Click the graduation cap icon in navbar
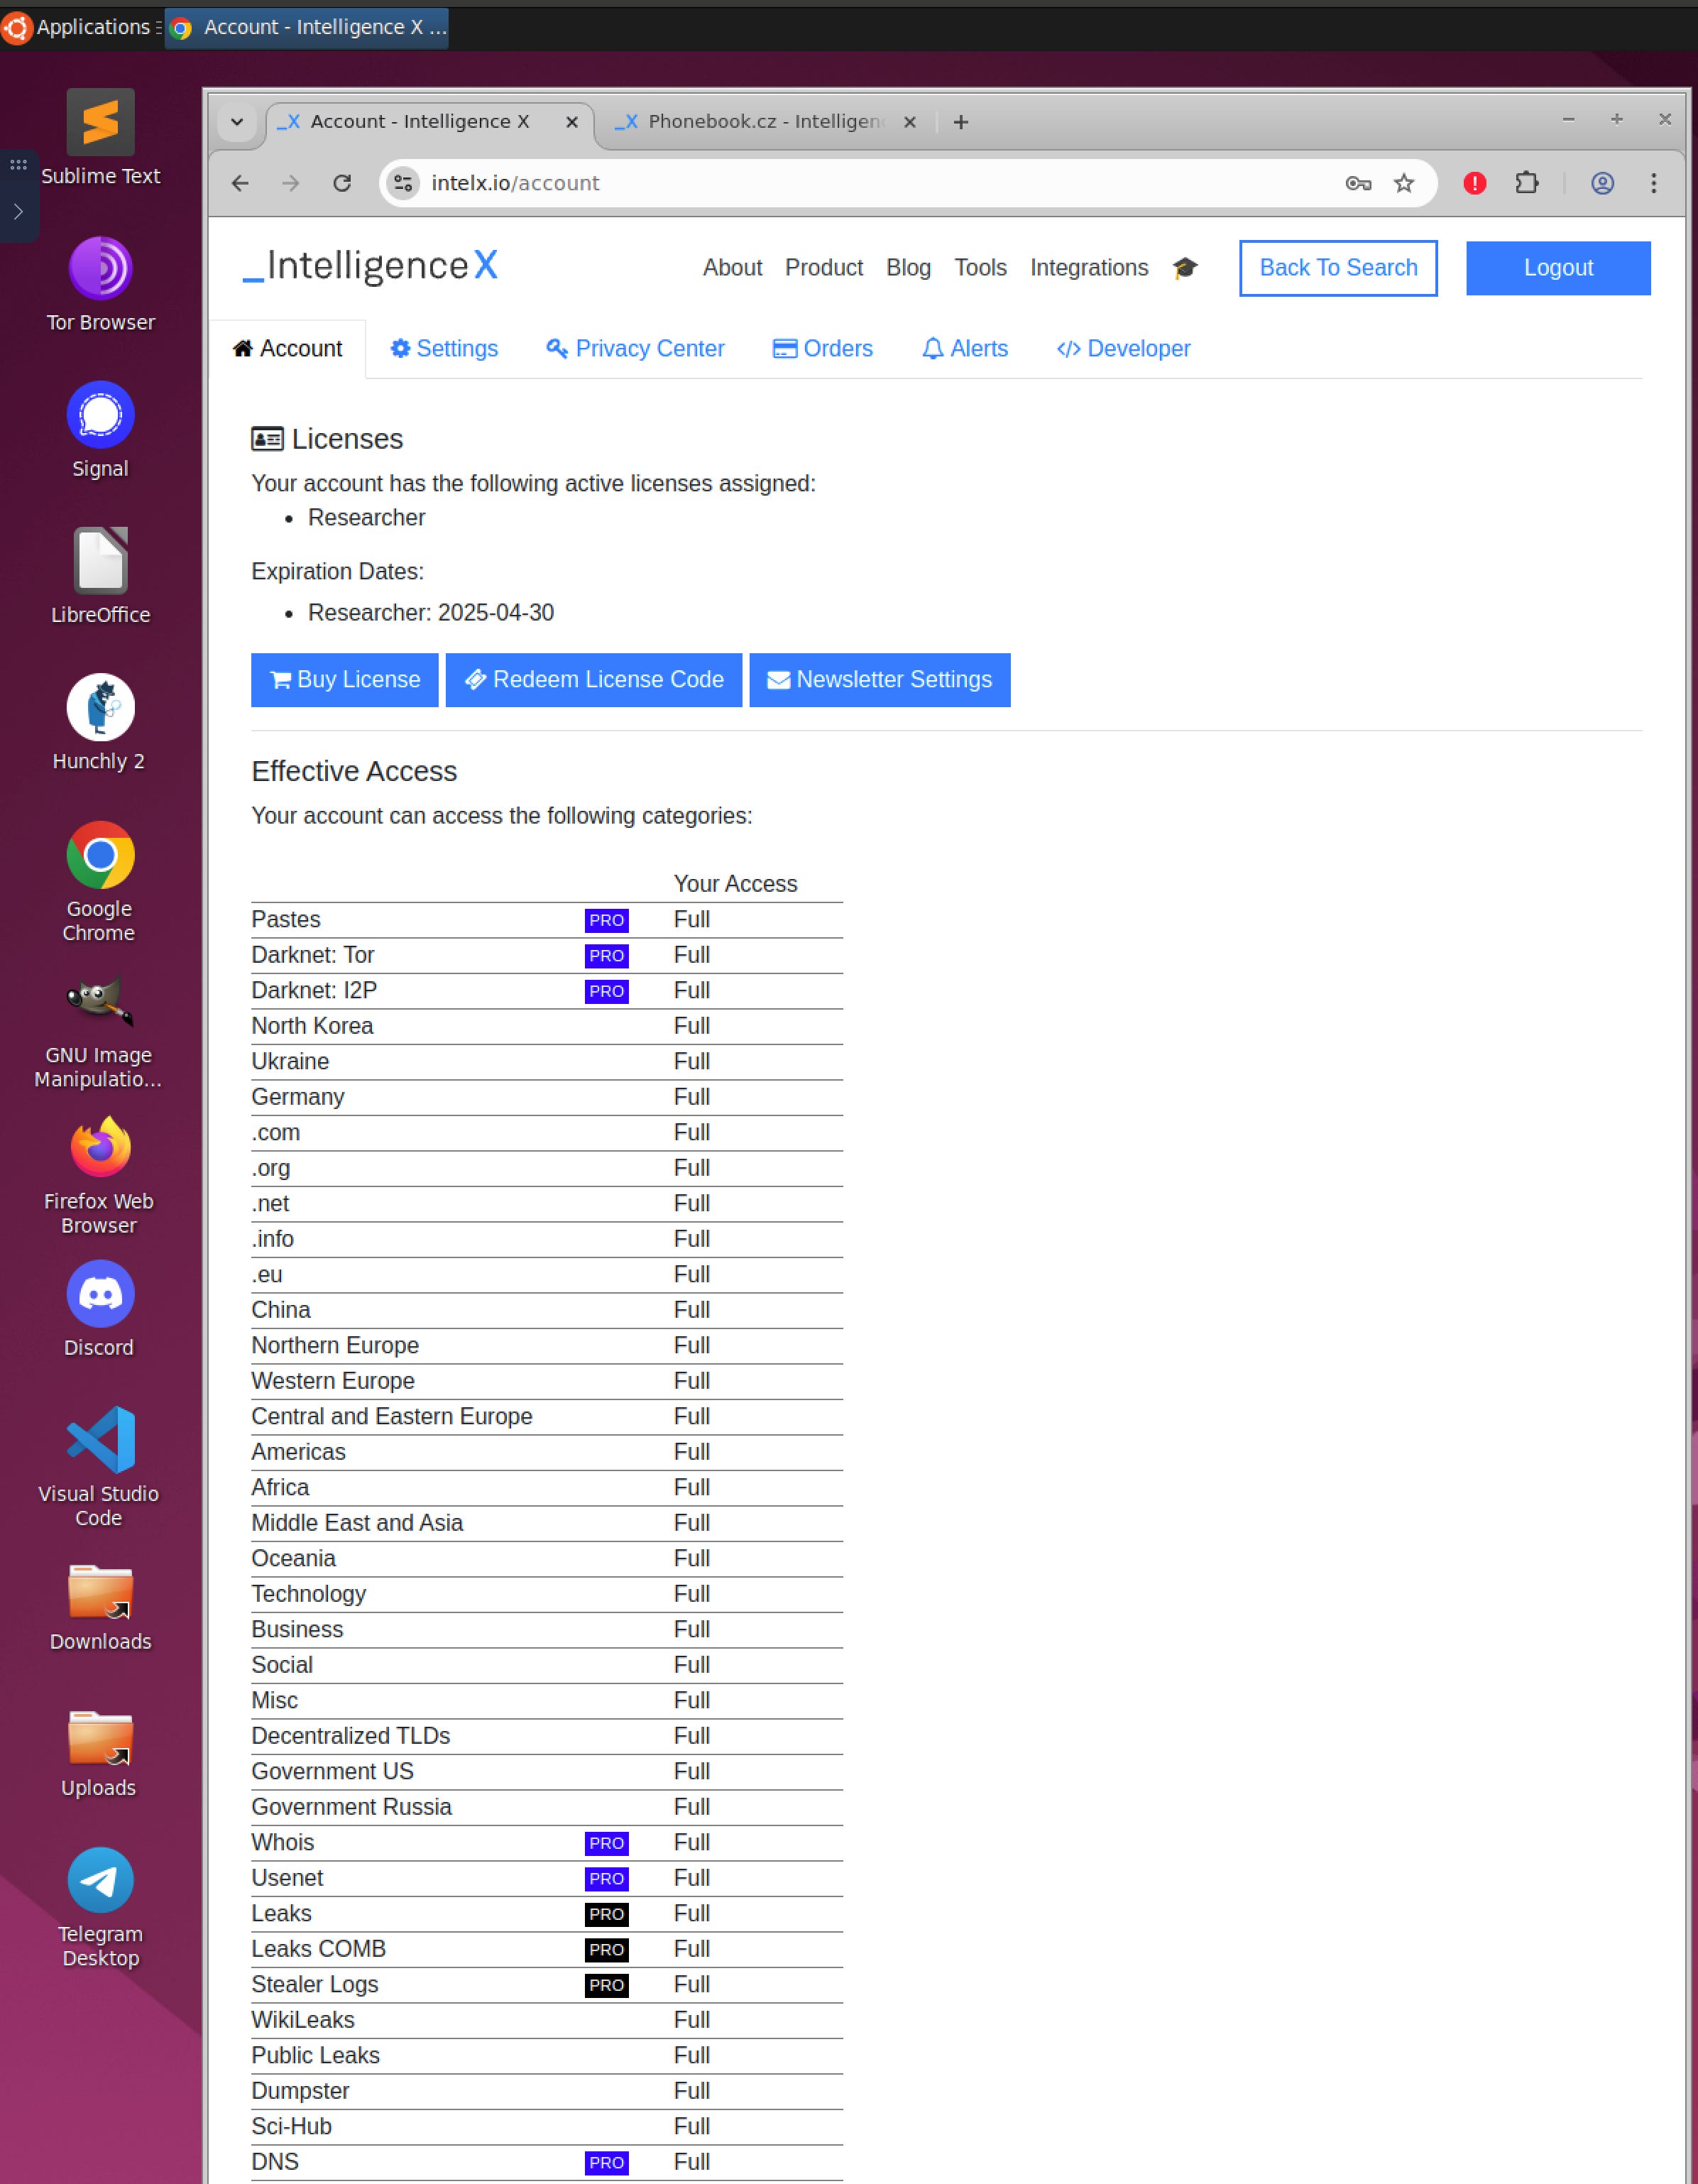This screenshot has width=1698, height=2184. (1185, 268)
